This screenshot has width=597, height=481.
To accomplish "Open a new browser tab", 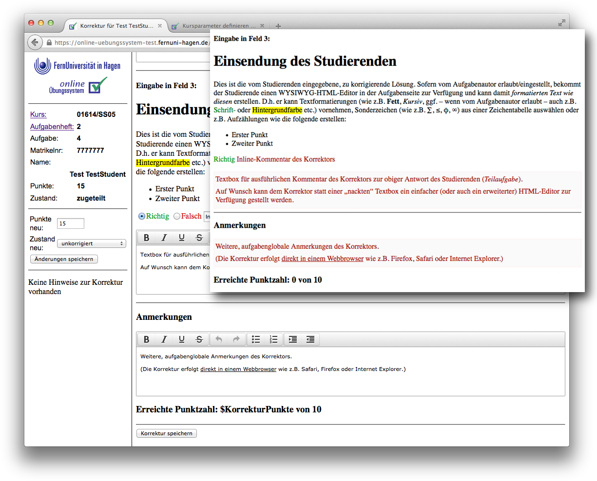I will click(x=278, y=26).
